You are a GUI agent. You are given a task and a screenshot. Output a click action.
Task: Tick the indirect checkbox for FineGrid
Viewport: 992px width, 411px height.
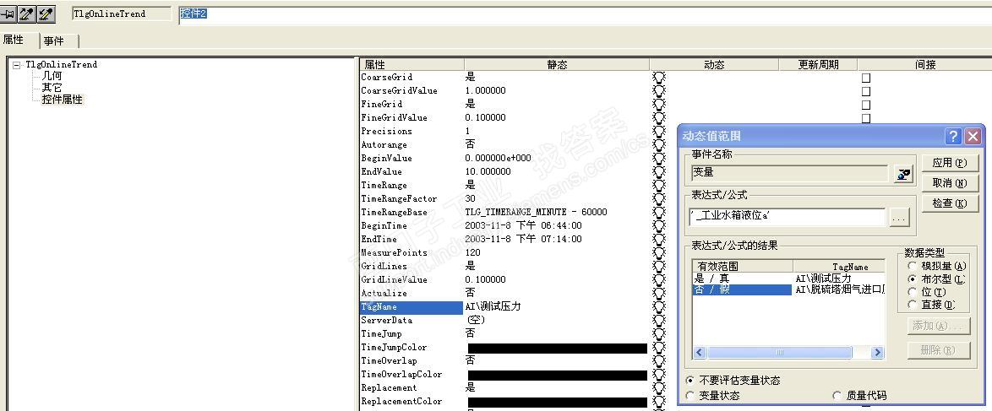pos(866,105)
